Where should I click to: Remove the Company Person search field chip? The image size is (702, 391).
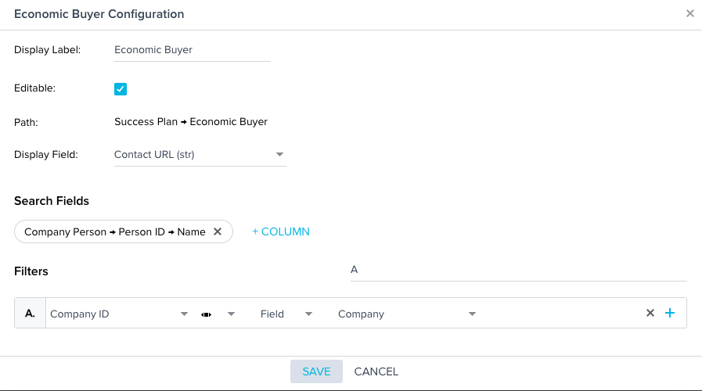[x=218, y=231]
